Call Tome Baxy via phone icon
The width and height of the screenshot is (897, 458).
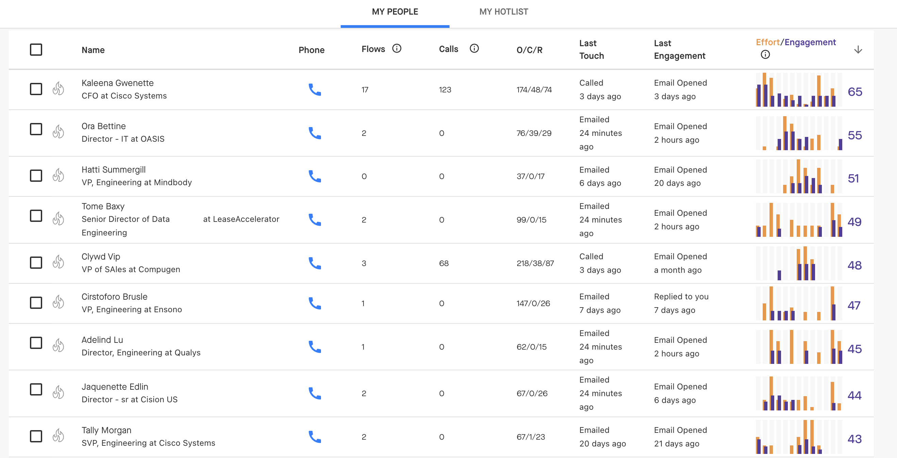[x=315, y=219]
